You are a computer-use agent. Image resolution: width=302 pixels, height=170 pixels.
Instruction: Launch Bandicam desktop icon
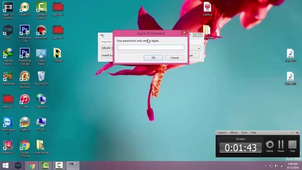pyautogui.click(x=41, y=32)
